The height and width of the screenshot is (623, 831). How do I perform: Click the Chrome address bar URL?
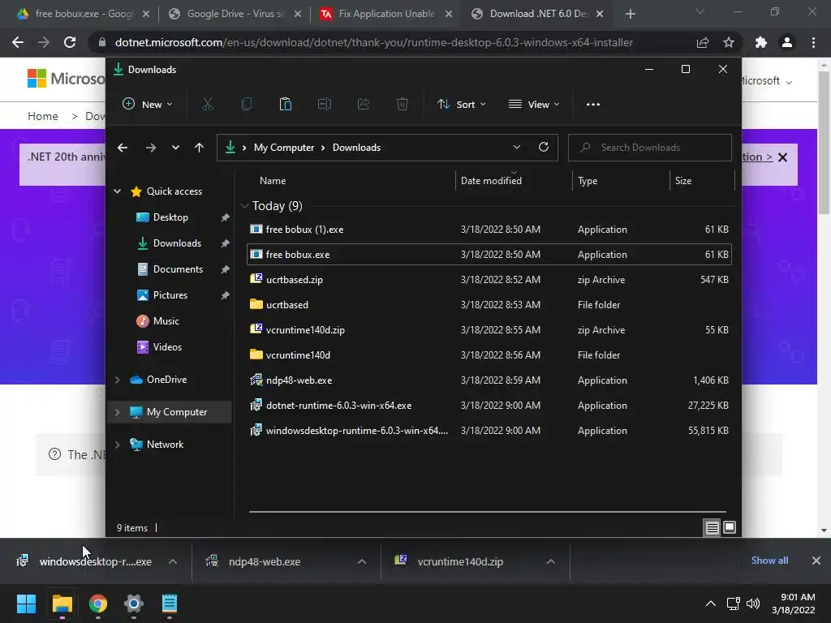[x=373, y=42]
